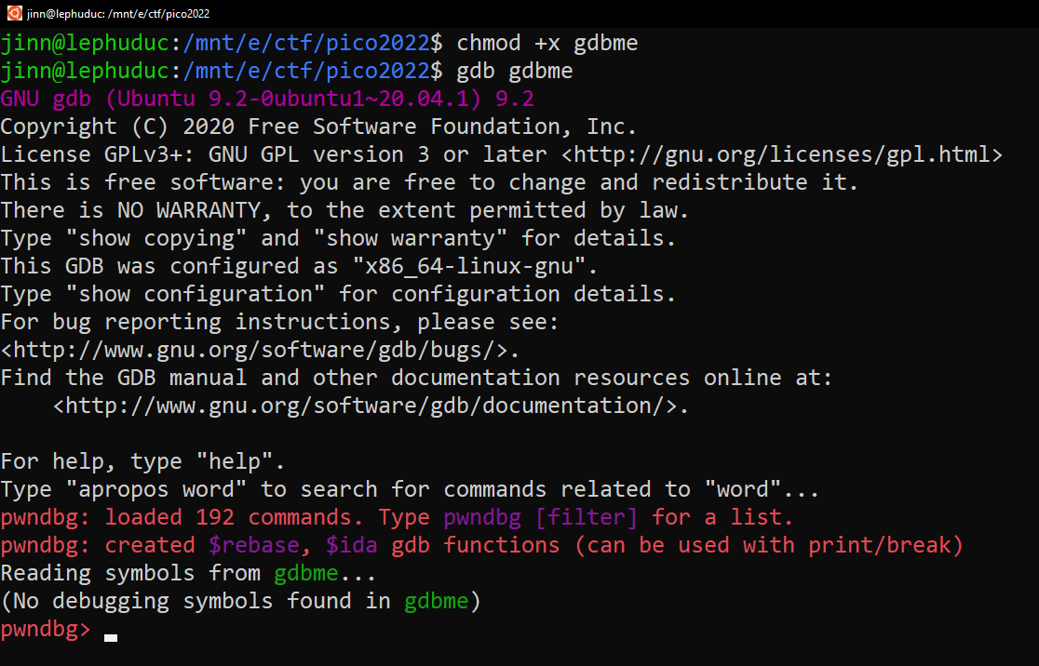Image resolution: width=1039 pixels, height=666 pixels.
Task: Click the purple 'pwndbg [filter]' text
Action: click(540, 518)
